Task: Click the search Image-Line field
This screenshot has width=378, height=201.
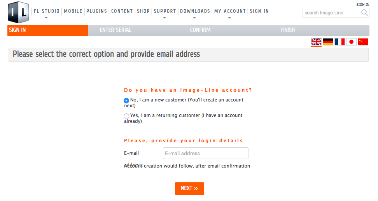Action: point(332,13)
